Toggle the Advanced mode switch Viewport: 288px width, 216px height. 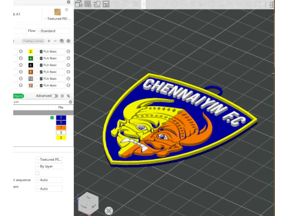tap(55, 96)
